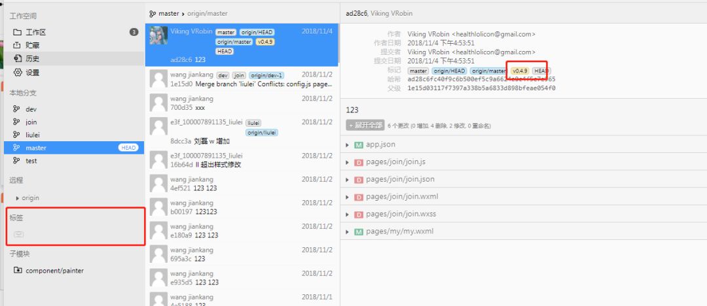Open the 工作区 workspace folder icon
The image size is (707, 306).
pos(17,32)
